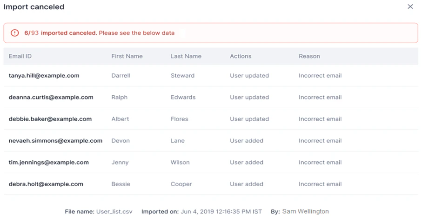Select email deanna.curtis@example.com

coord(51,98)
